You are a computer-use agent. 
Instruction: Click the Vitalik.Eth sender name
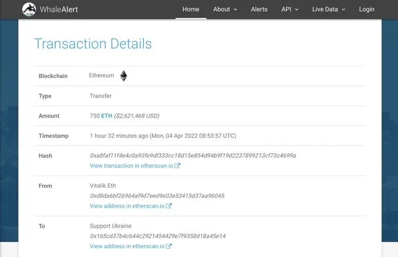click(x=103, y=186)
